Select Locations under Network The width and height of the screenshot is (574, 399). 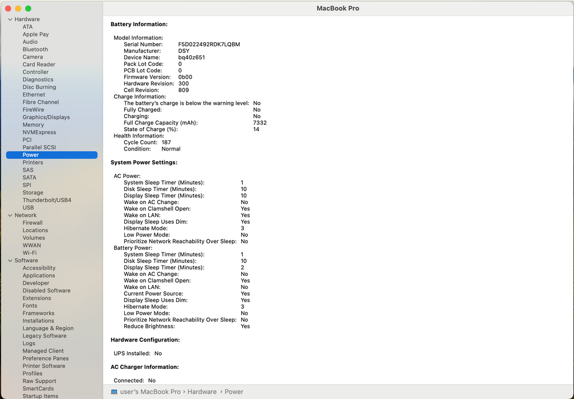point(35,230)
